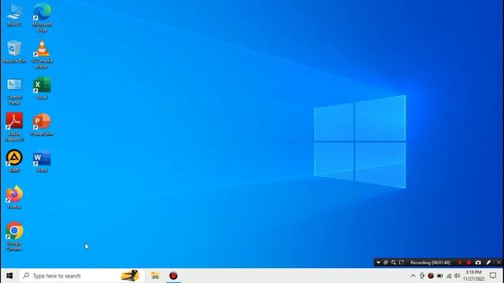Click the Recording [00:01:40] timer text

(x=430, y=263)
